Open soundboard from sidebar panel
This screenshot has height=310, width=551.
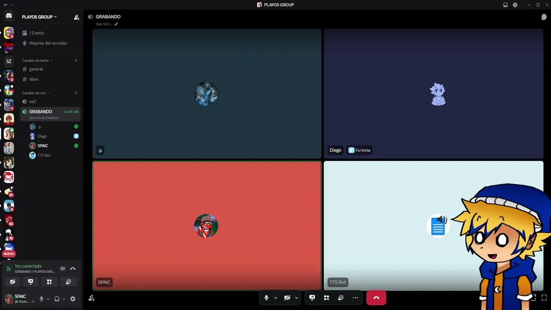pyautogui.click(x=68, y=282)
